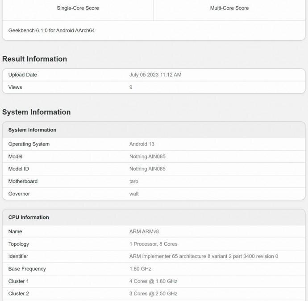308x301 pixels.
Task: Click the System Information table header row
Action: [32, 130]
